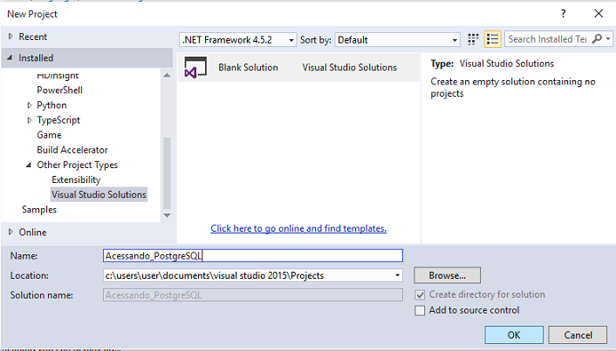616x351 pixels.
Task: Click the tree scrollbar down arrow
Action: coord(167,215)
